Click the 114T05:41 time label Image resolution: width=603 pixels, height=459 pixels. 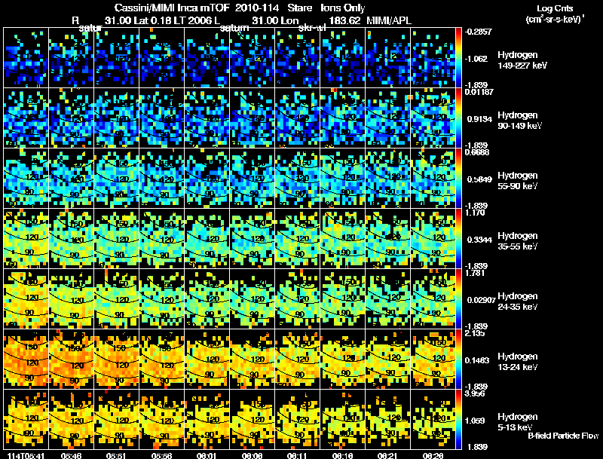26,455
